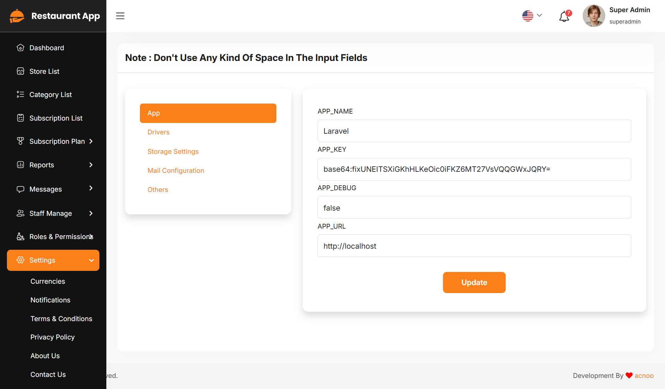Click the Staff Manage people icon
665x389 pixels.
point(20,213)
